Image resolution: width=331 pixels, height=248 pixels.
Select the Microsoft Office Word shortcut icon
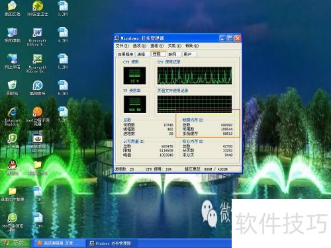pos(38,36)
